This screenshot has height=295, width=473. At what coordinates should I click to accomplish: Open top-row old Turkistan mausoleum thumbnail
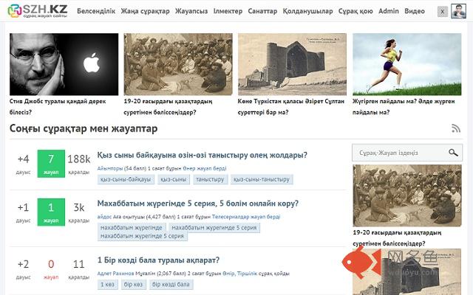click(x=292, y=64)
